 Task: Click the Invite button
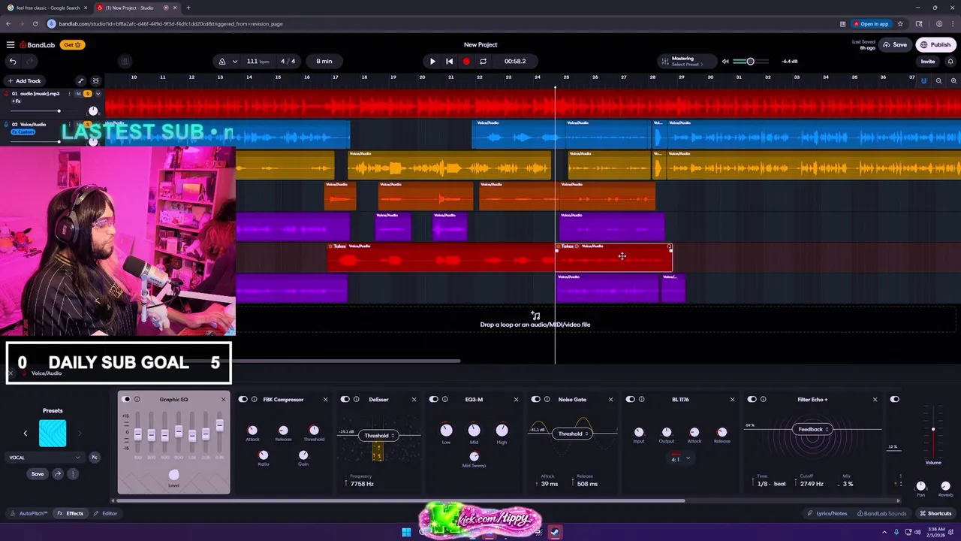point(928,62)
